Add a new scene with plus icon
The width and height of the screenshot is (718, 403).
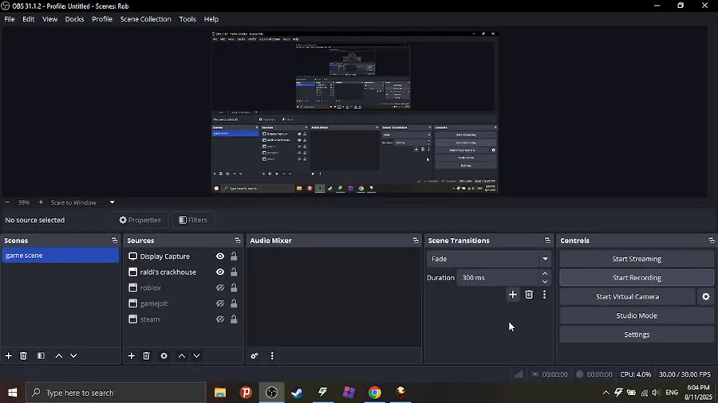point(8,356)
